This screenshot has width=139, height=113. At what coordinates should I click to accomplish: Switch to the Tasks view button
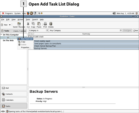(x=14, y=106)
